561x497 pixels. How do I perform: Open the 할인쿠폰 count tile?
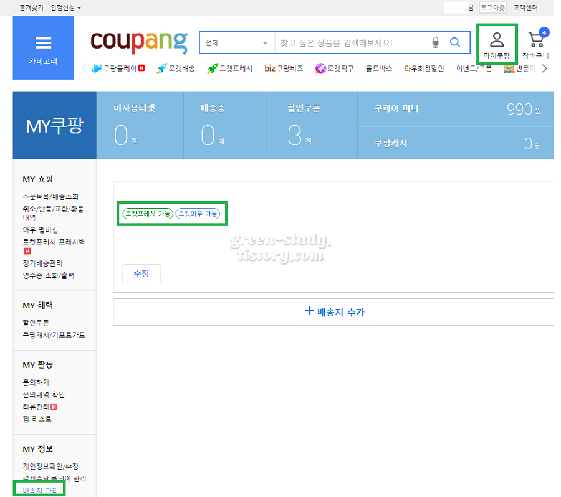point(314,125)
